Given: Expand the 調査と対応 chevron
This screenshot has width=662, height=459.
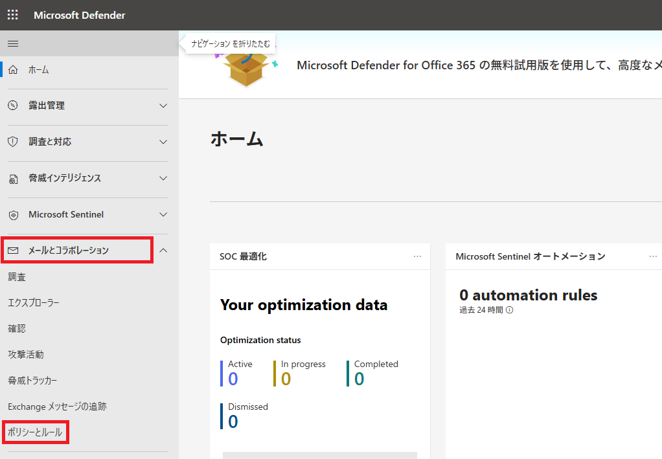Looking at the screenshot, I should 163,142.
